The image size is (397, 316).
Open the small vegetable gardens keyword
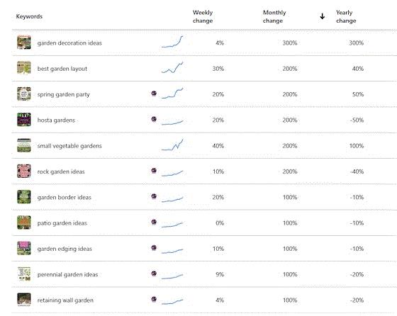[69, 146]
